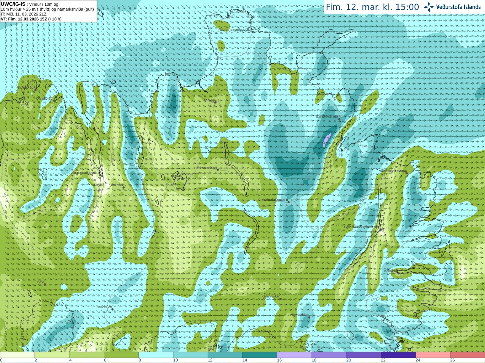Click the Mývatn station marker
Image resolution: width=485 pixels, height=363 pixels.
(182, 178)
